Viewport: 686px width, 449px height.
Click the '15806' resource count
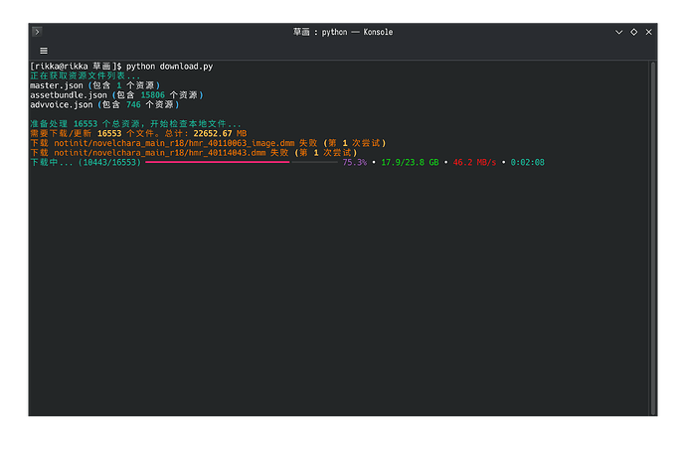(153, 95)
